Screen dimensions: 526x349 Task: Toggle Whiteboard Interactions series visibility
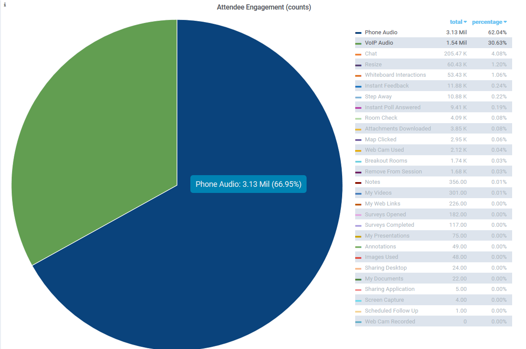coord(395,75)
